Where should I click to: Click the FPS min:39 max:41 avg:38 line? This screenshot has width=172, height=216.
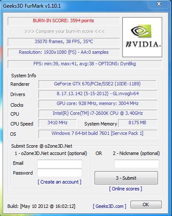pyautogui.click(x=85, y=64)
